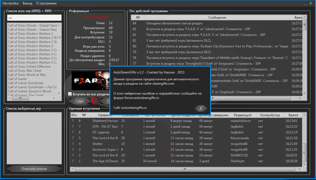316x180 pixels.
Task: Select 'Call of Juarez Gunslinger' in game list
Action: [x=26, y=83]
